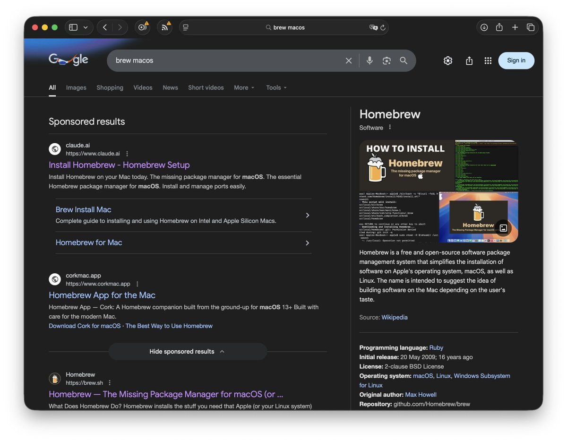
Task: Open three-dot menu next to corkmac.app URL
Action: 137,284
